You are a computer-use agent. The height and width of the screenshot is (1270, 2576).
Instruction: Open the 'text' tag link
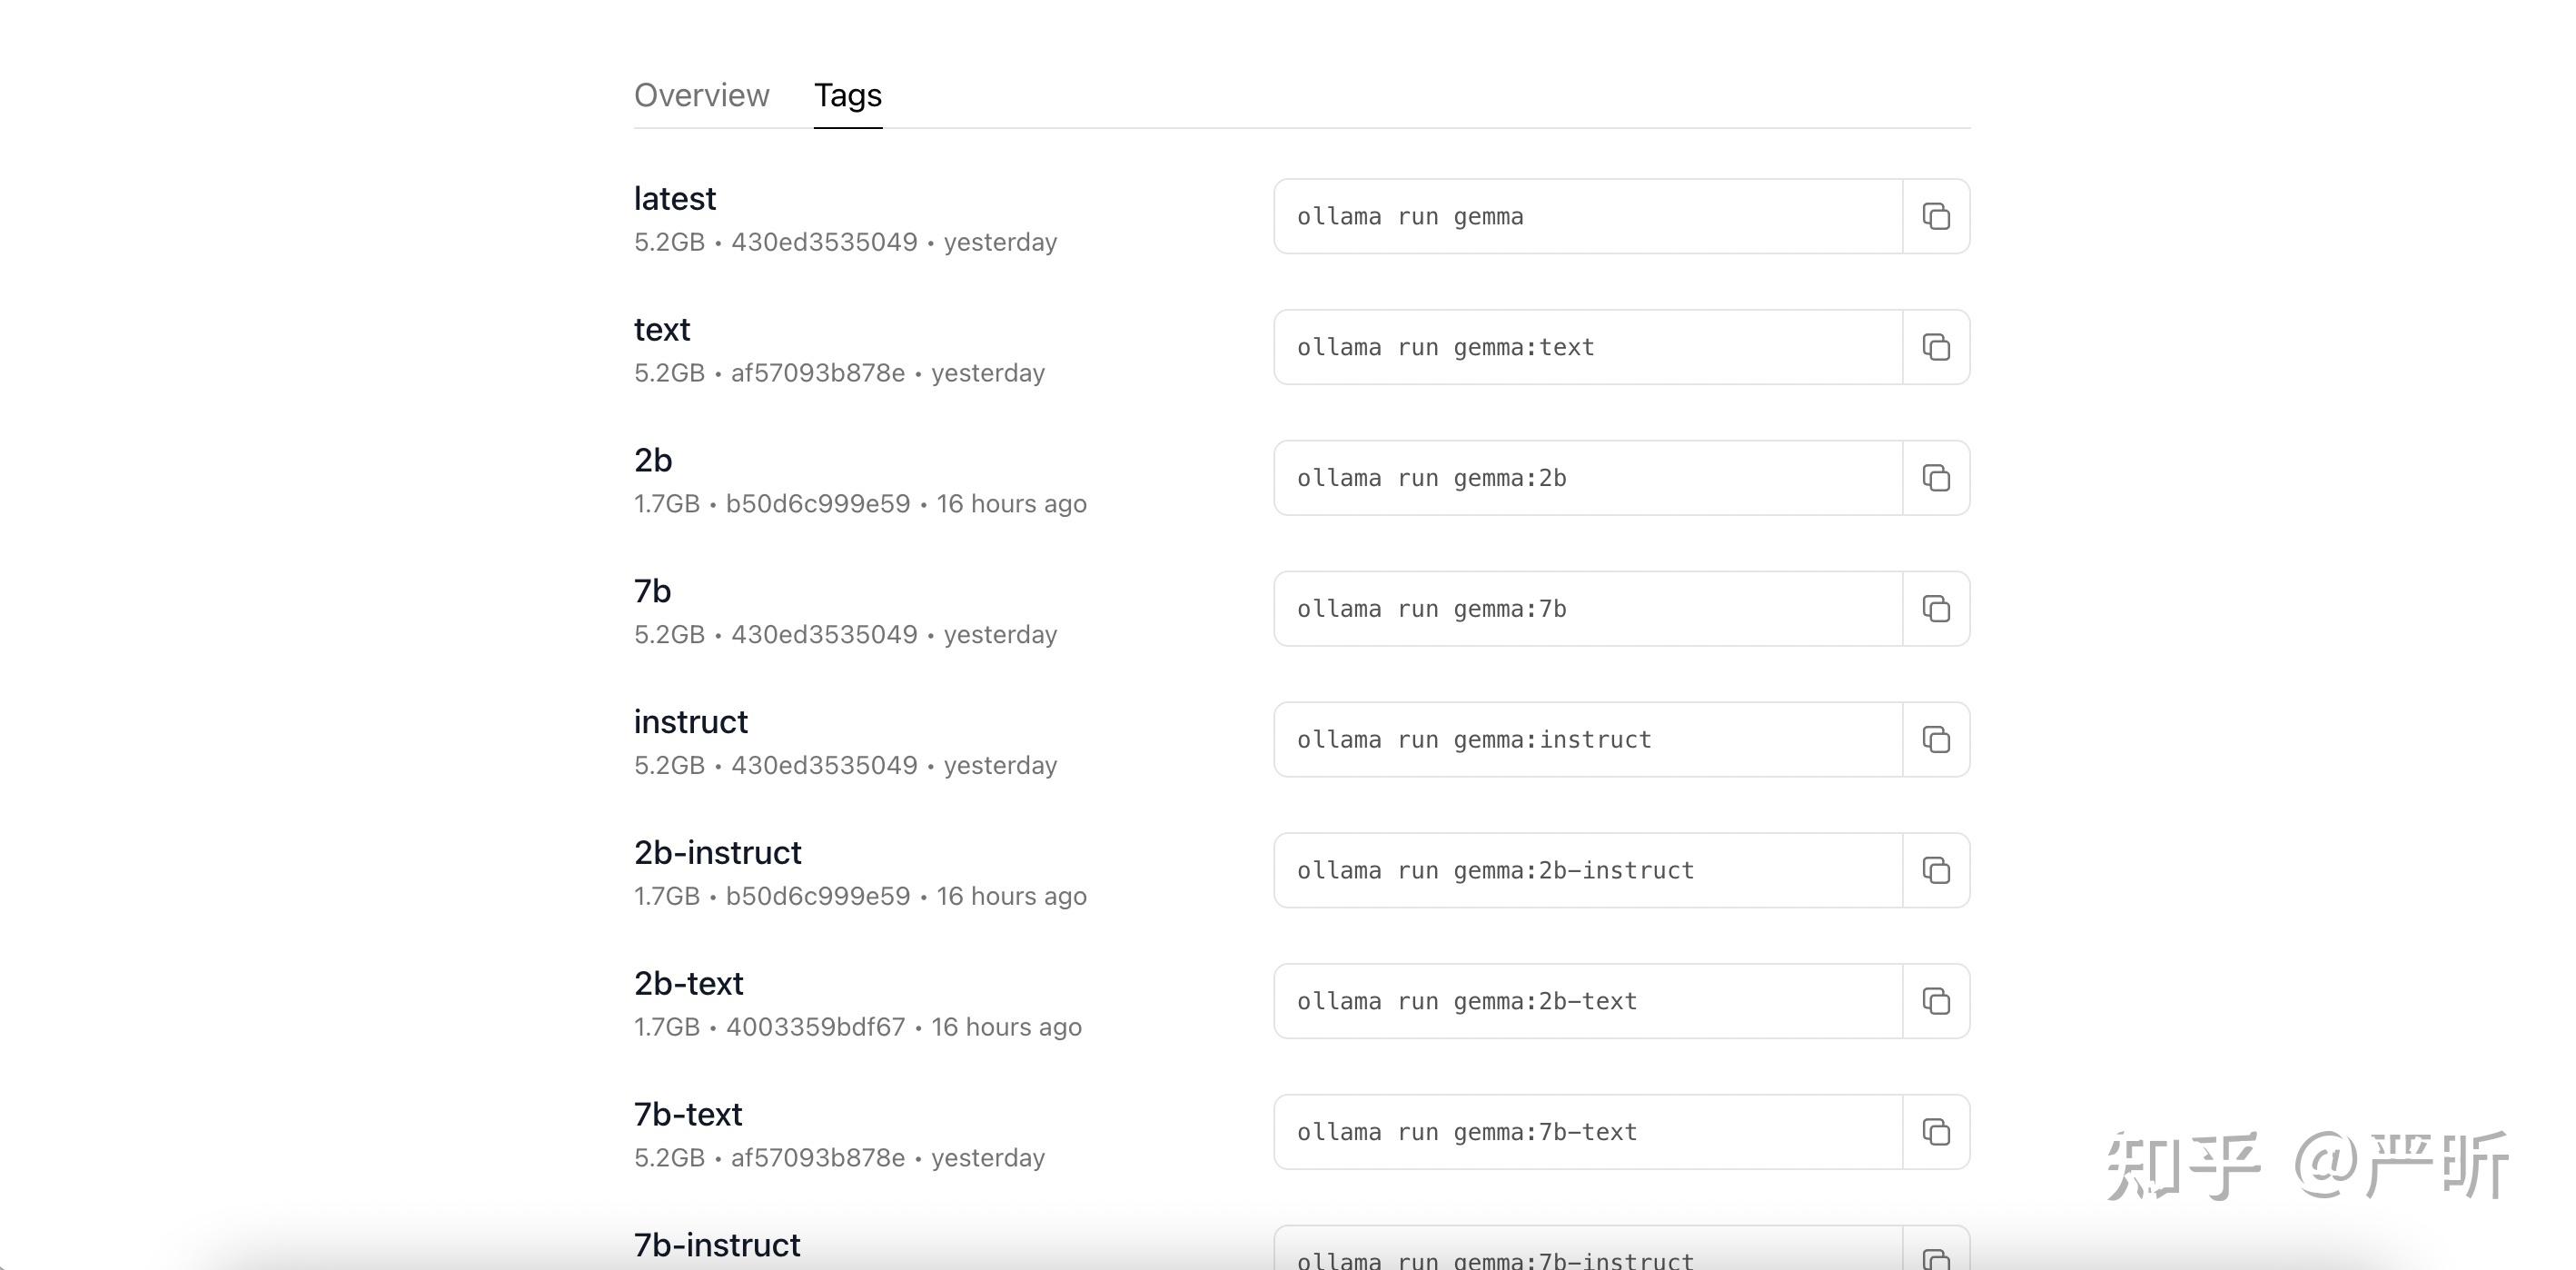pyautogui.click(x=662, y=330)
